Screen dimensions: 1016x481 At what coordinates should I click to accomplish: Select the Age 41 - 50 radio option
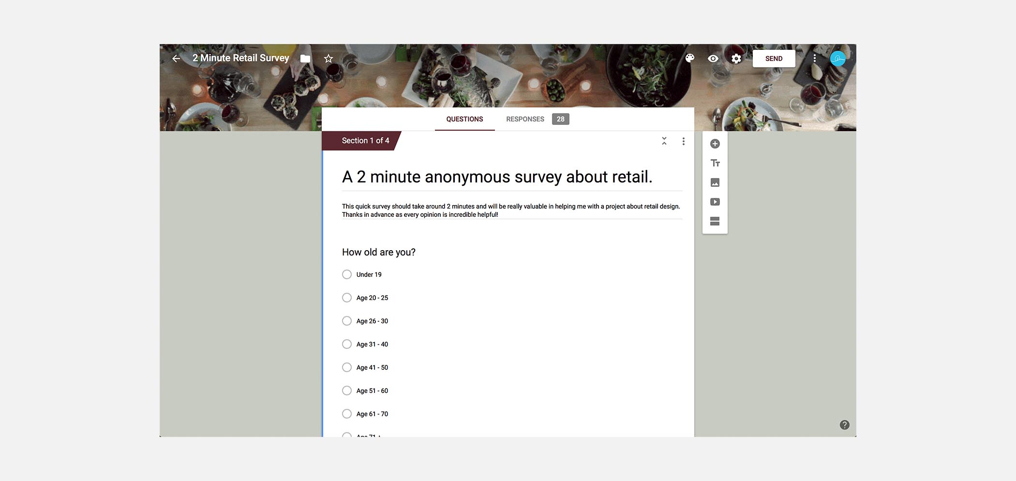347,367
